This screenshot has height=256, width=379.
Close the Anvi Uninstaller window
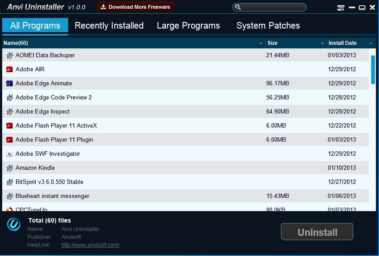tap(372, 8)
